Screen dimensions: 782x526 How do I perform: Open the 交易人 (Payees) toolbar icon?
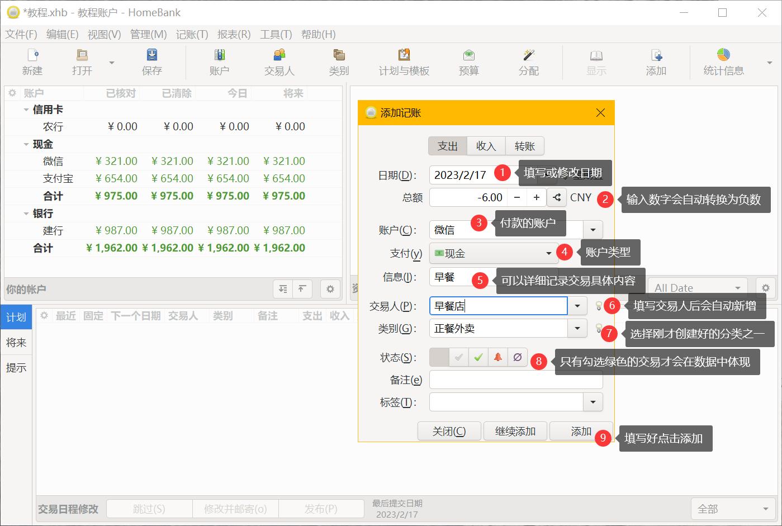tap(279, 61)
